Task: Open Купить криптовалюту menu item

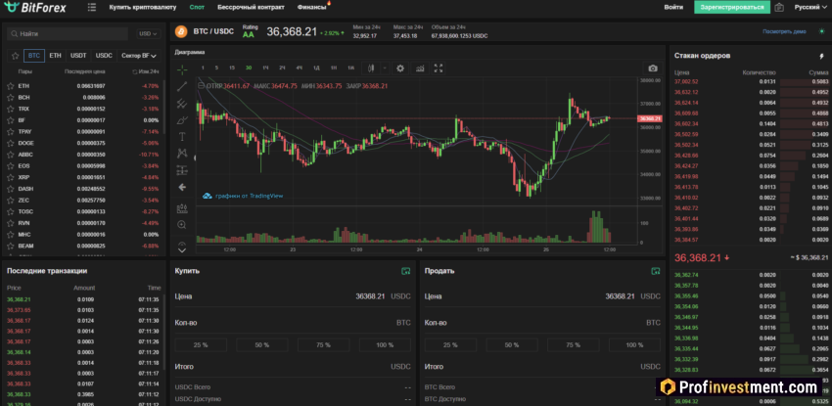Action: point(143,8)
